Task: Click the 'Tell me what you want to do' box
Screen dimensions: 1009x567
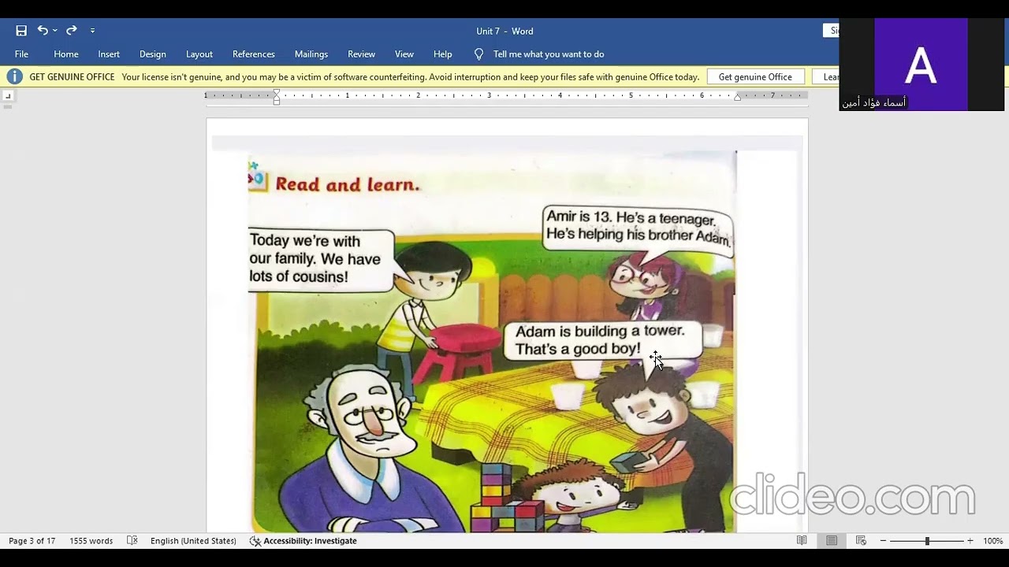Action: click(549, 54)
